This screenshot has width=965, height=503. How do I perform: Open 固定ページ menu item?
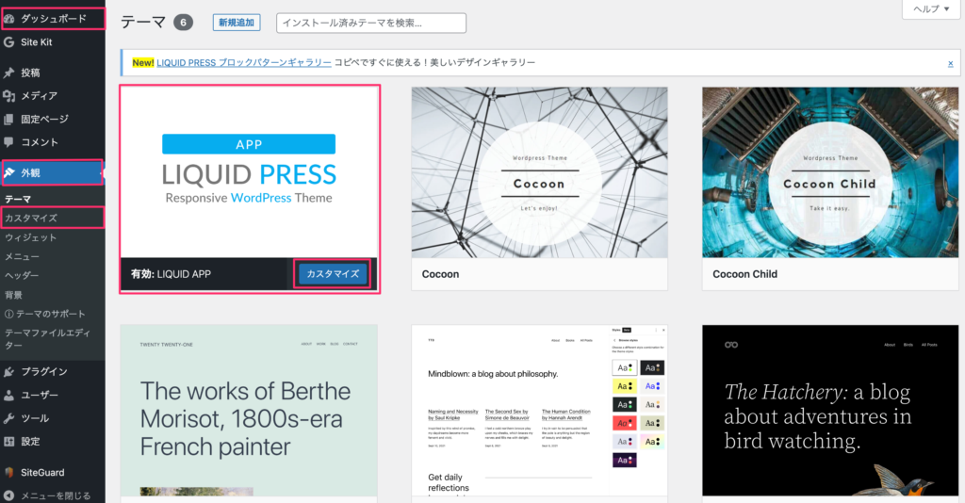click(x=53, y=120)
